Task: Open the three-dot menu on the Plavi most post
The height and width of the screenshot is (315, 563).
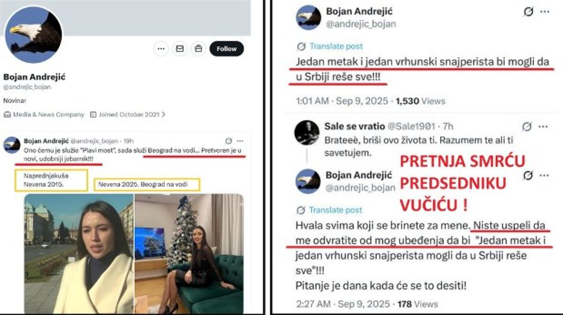Action: point(240,140)
